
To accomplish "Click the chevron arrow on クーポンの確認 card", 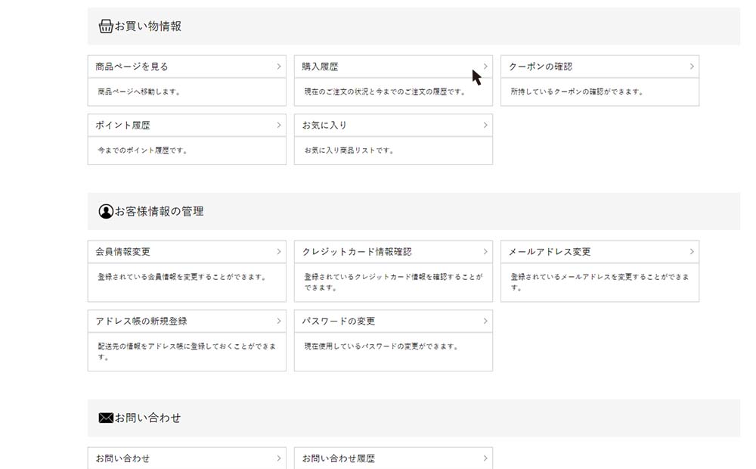I will (x=692, y=67).
